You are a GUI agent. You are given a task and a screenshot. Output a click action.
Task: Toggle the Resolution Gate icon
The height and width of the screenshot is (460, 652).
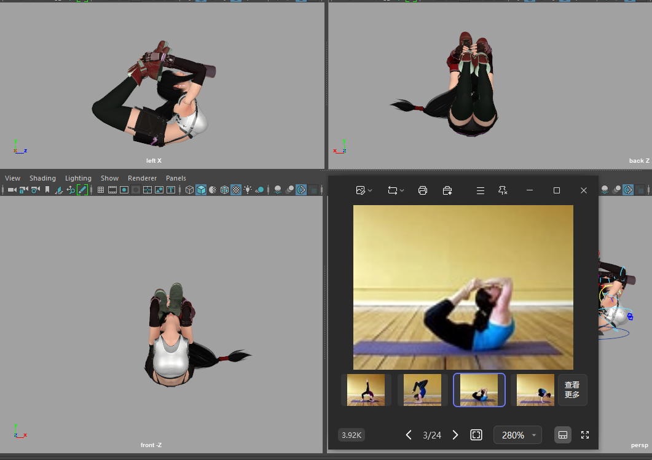(x=124, y=190)
